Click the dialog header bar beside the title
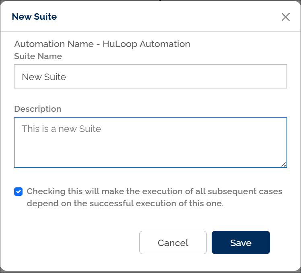The image size is (301, 273). (161, 16)
